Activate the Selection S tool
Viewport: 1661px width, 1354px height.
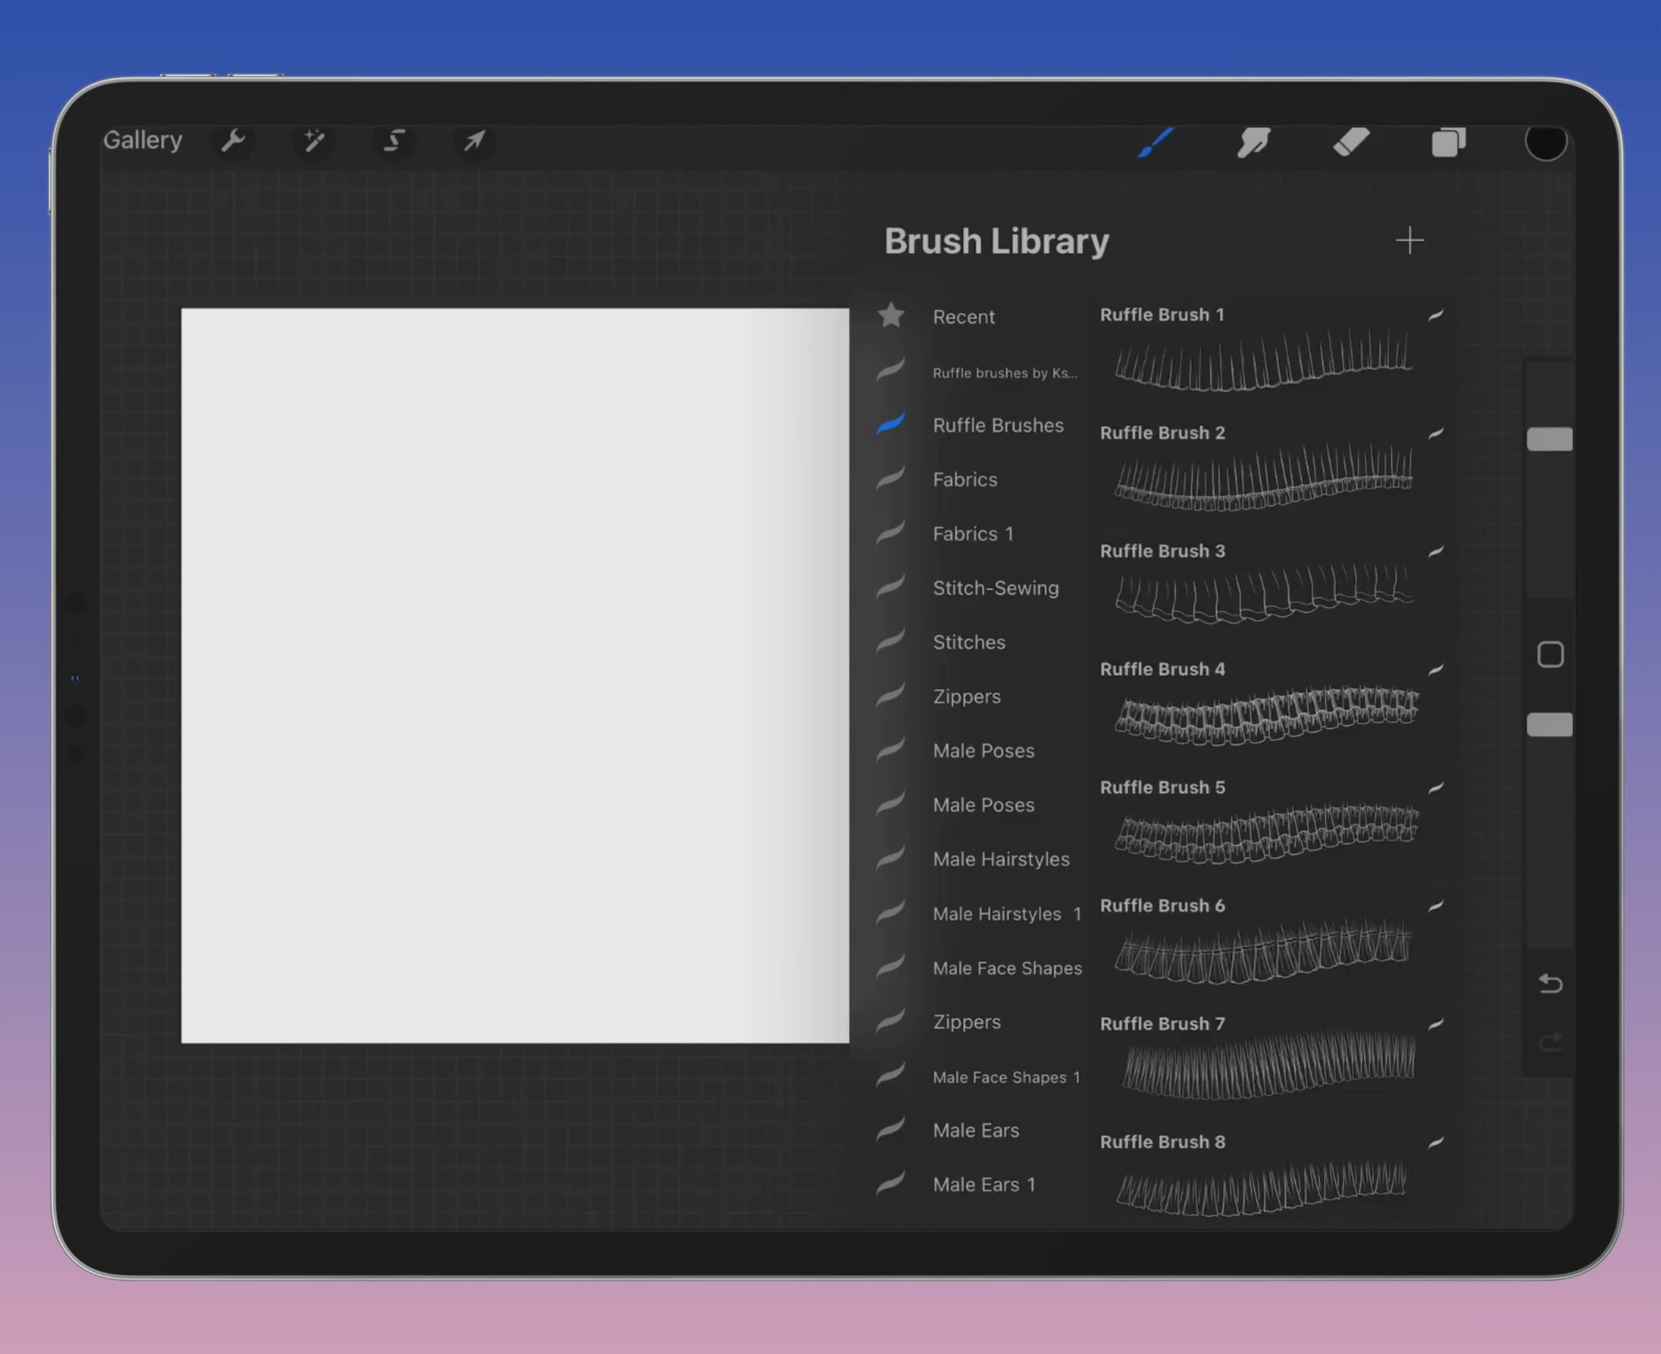point(394,141)
